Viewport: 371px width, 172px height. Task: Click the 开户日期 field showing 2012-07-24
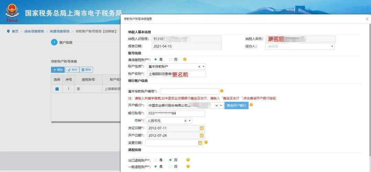point(176,136)
